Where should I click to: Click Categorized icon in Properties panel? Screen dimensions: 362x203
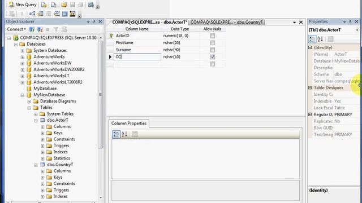tap(312, 39)
